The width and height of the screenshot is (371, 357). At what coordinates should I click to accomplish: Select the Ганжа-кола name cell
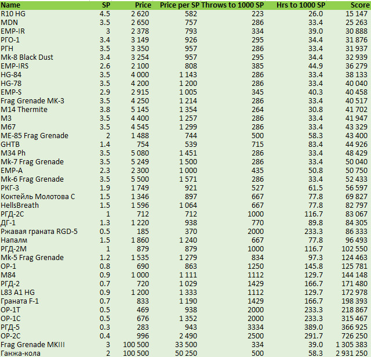click(20, 353)
